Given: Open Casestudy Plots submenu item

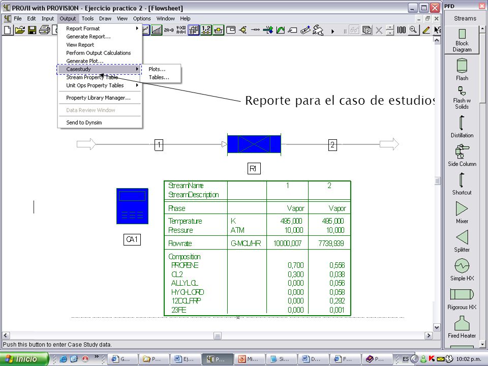Looking at the screenshot, I should (x=161, y=69).
